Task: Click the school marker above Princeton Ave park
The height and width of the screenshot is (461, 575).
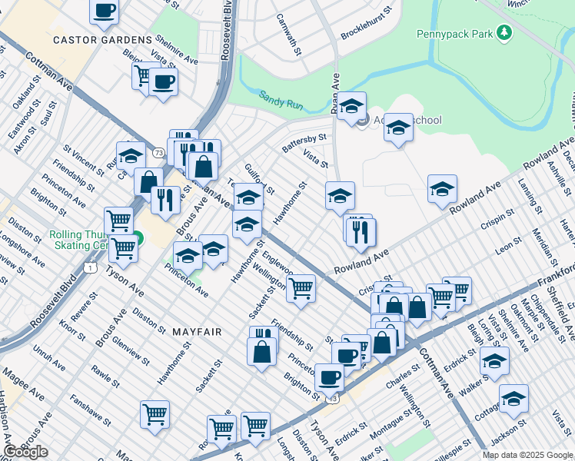Action: pos(188,258)
